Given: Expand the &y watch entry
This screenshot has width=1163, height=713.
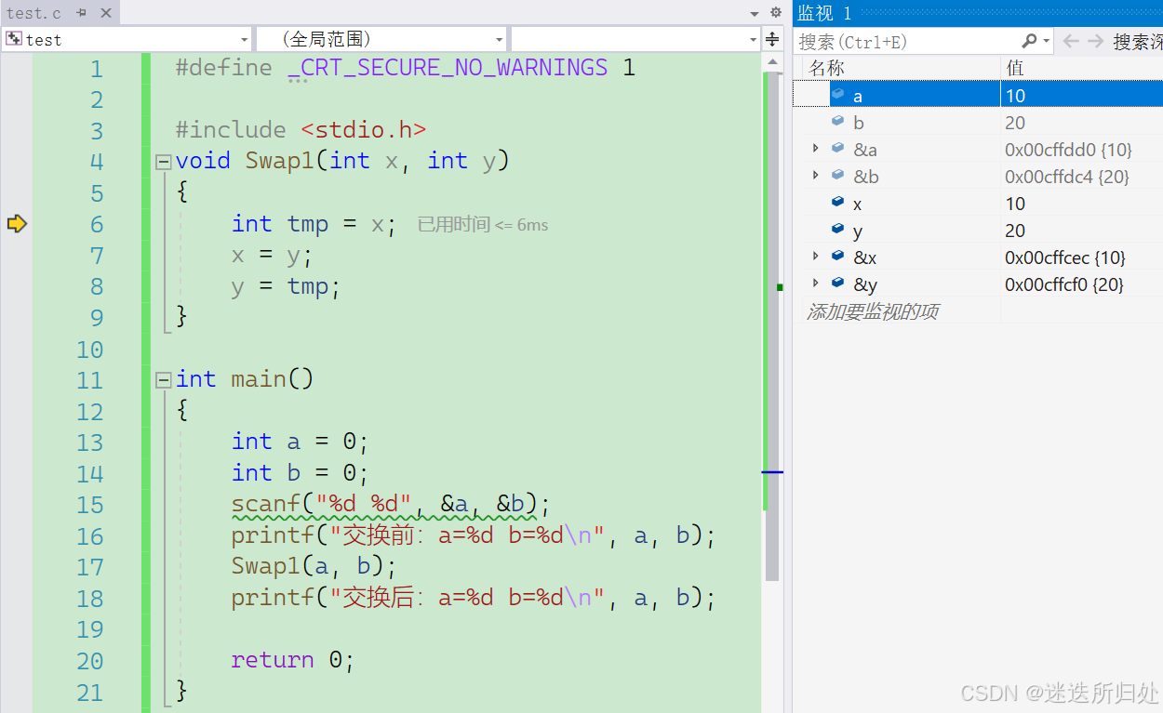Looking at the screenshot, I should [816, 284].
